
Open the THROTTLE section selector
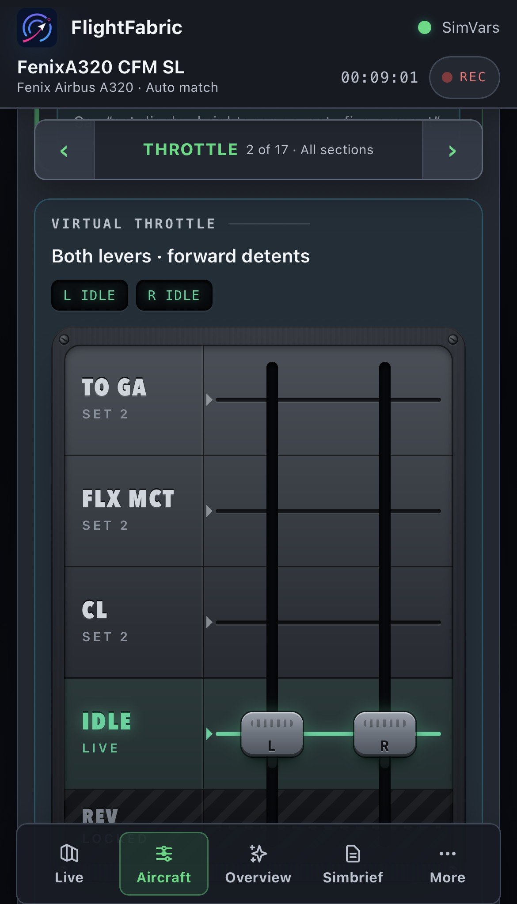(258, 150)
